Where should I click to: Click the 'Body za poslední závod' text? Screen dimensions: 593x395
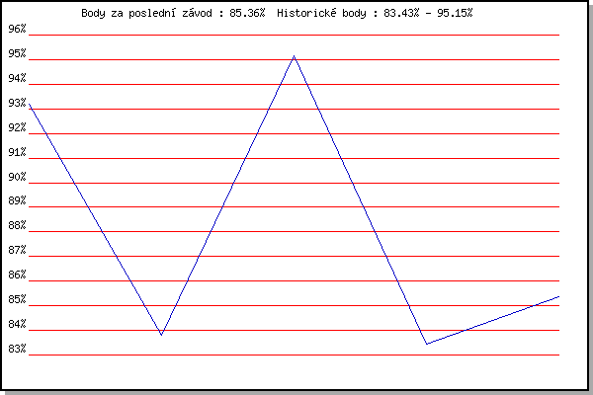[x=173, y=13]
